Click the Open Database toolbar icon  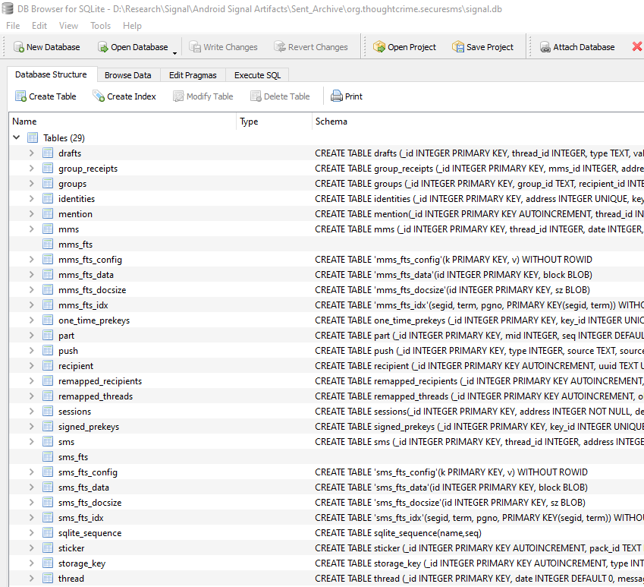pos(102,47)
